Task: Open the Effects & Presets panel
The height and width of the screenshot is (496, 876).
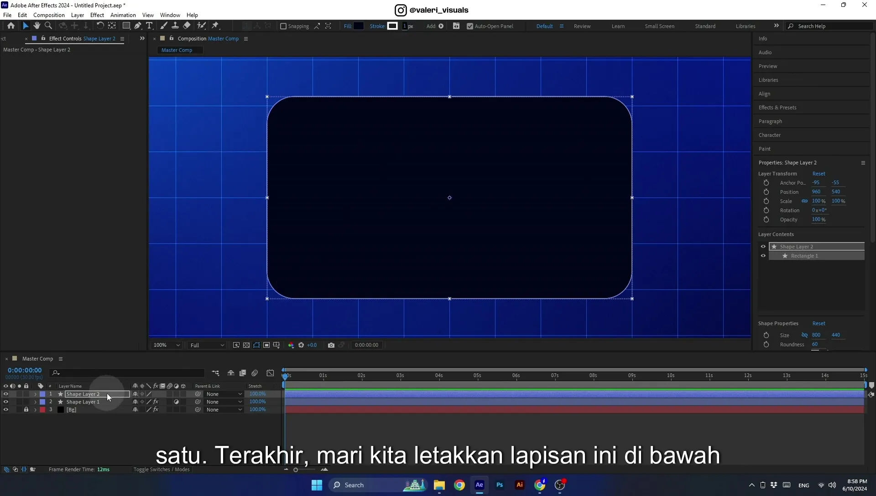Action: (777, 108)
